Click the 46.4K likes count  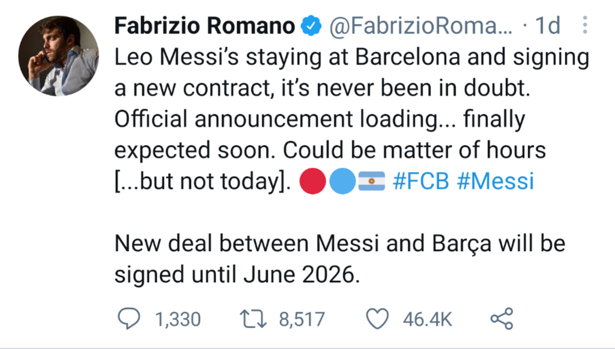[x=428, y=319]
